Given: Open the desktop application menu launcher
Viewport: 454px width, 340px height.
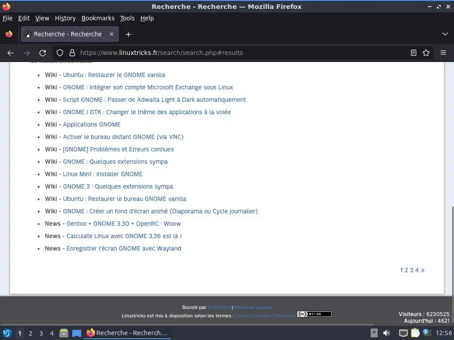Looking at the screenshot, I should click(x=7, y=333).
